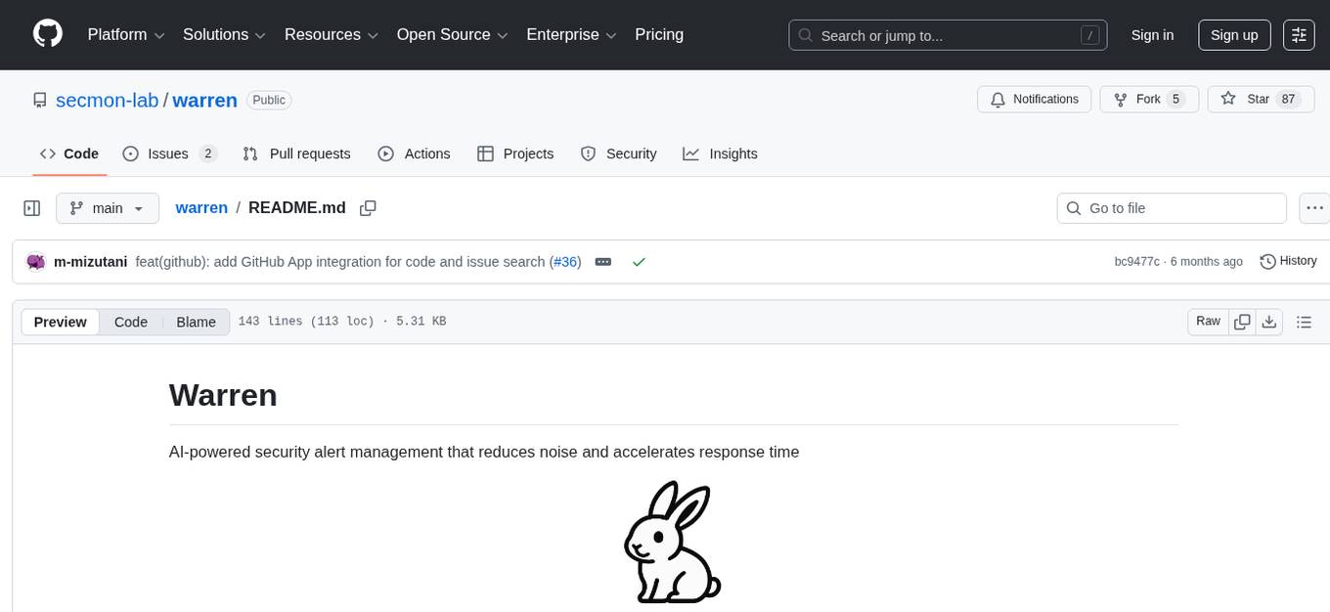Click the commit status check mark

tap(639, 262)
